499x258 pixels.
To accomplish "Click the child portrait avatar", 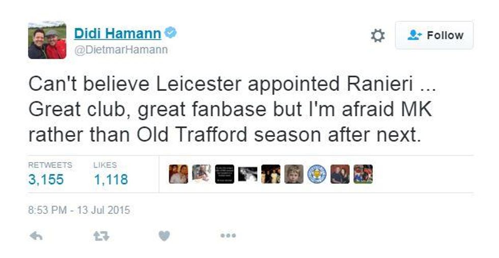I will pyautogui.click(x=294, y=174).
